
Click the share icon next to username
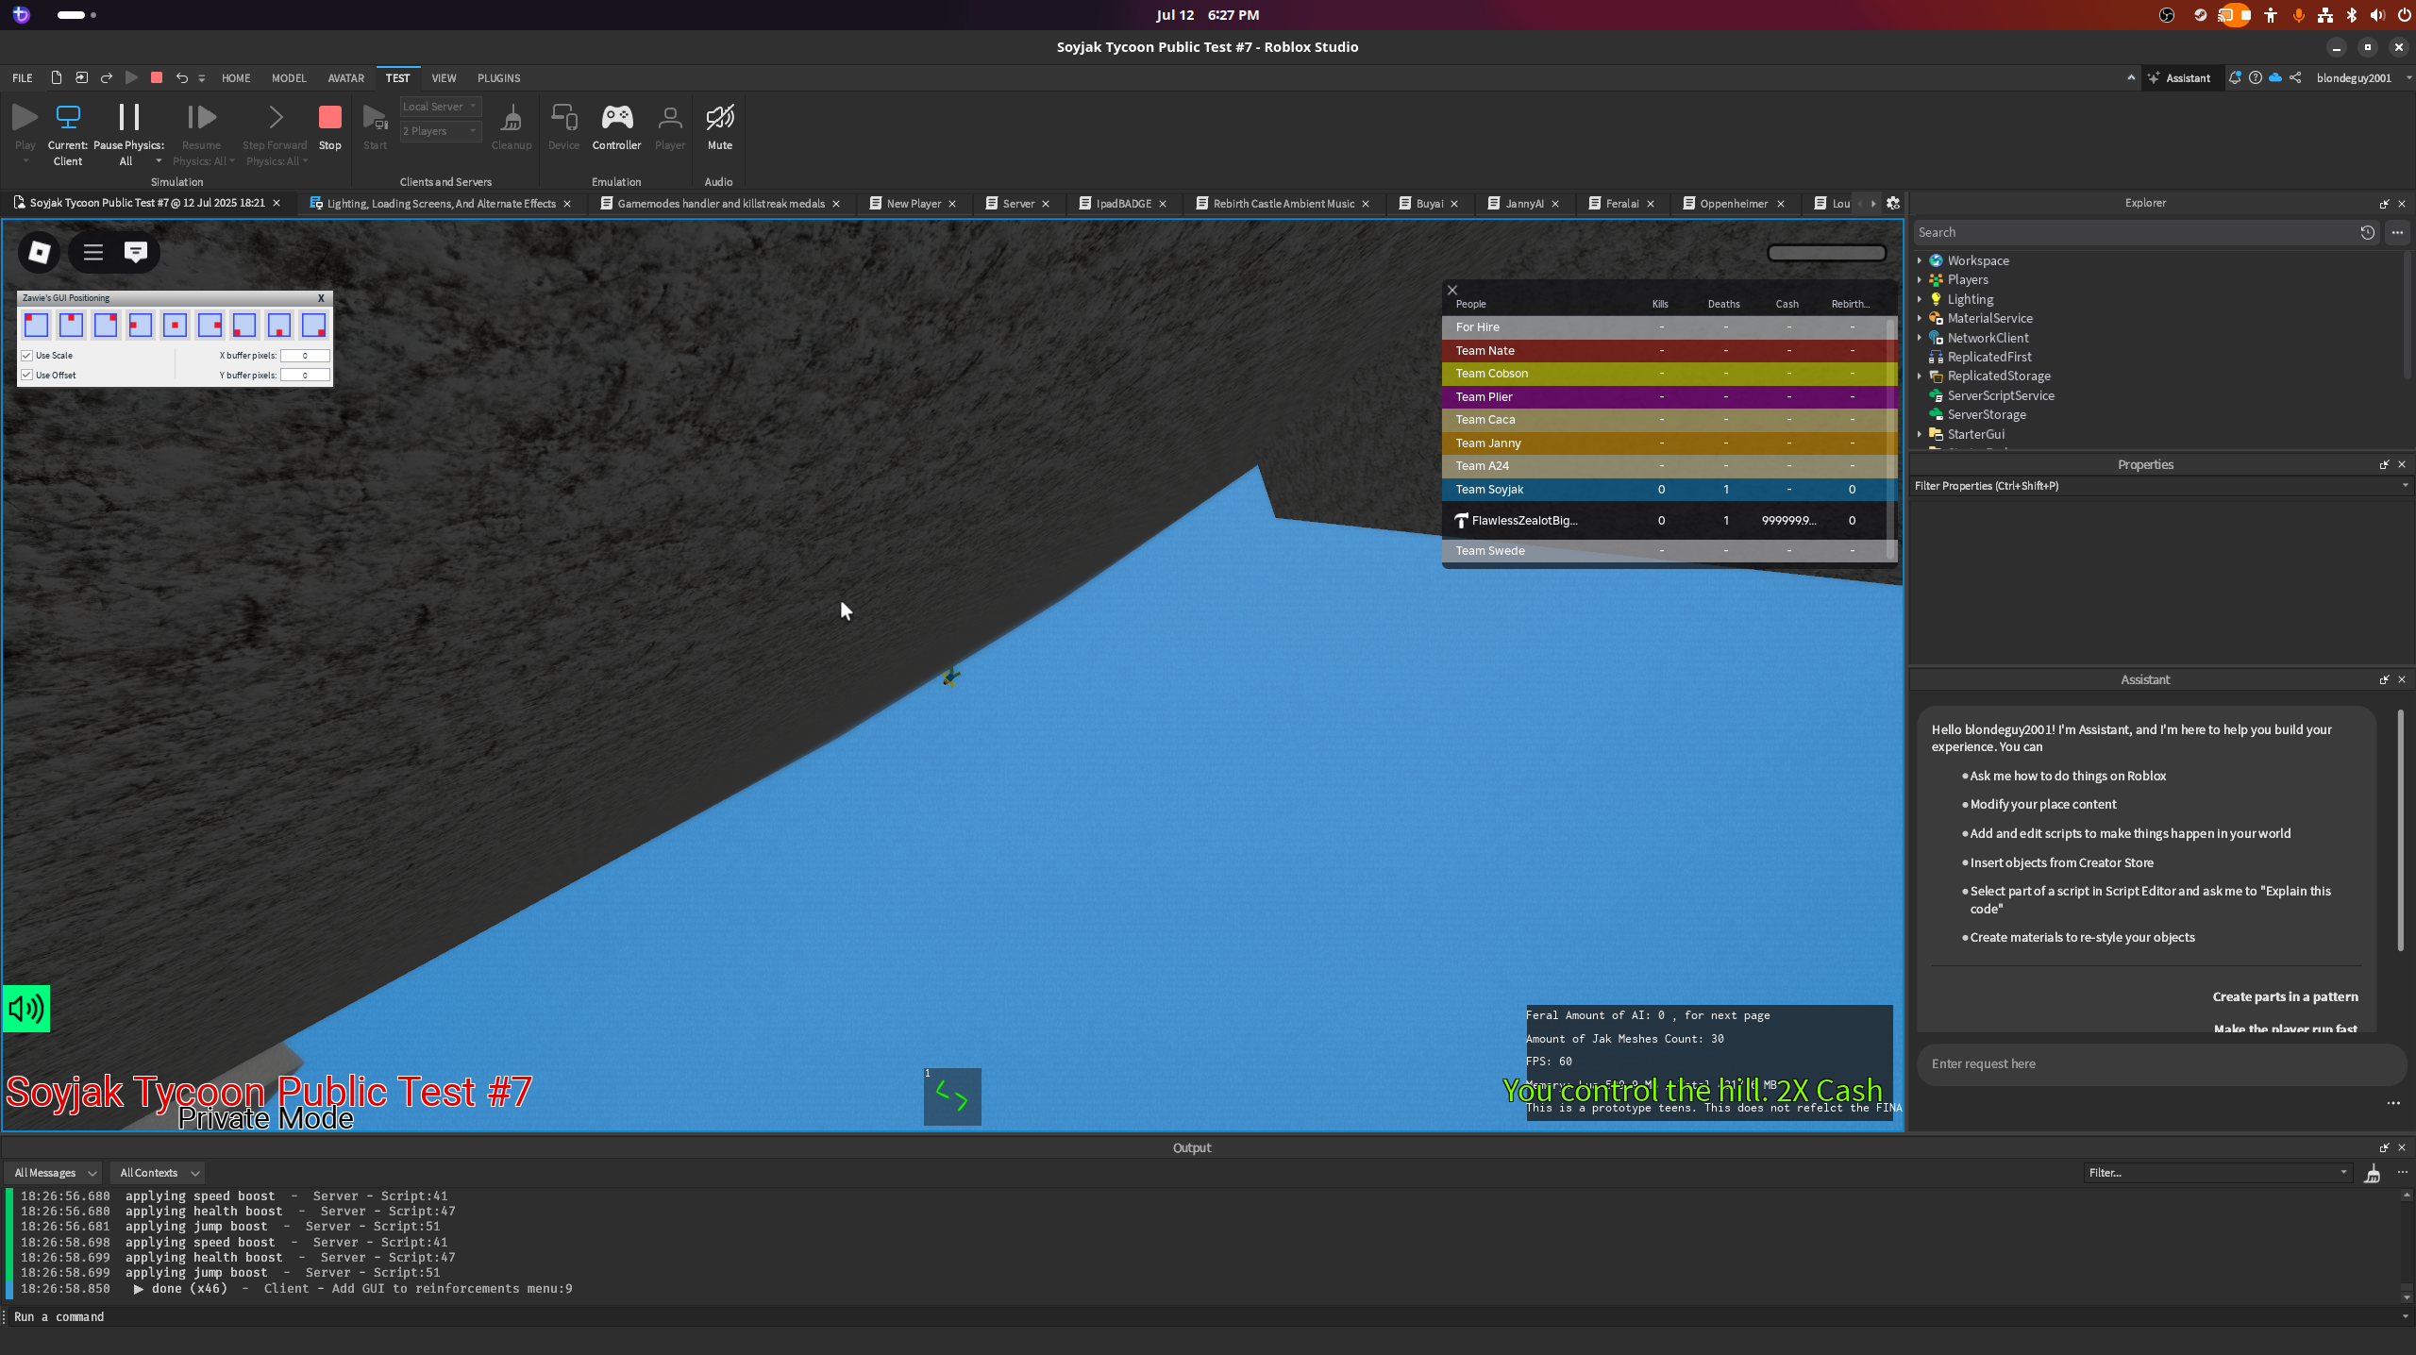coord(2295,77)
